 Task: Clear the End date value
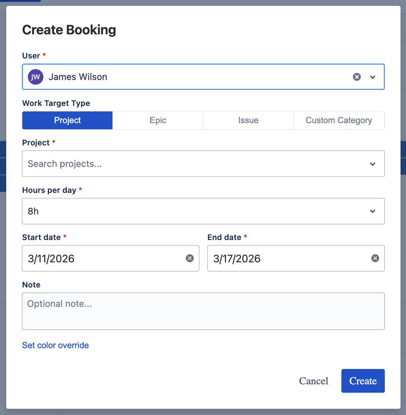tap(375, 258)
